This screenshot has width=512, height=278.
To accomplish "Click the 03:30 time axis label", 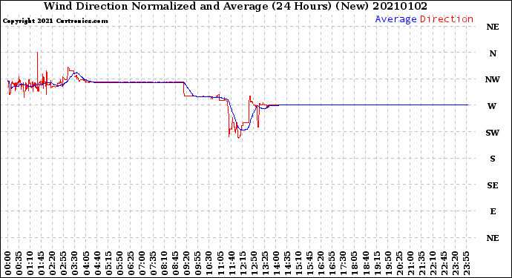I will tap(75, 263).
